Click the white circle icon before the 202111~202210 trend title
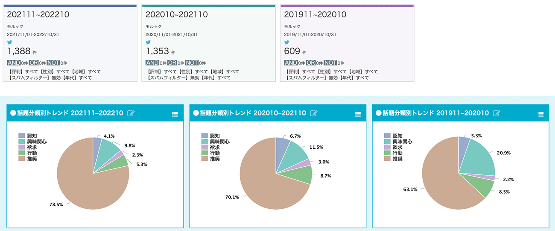Screen dimensions: 555x231 13,113
